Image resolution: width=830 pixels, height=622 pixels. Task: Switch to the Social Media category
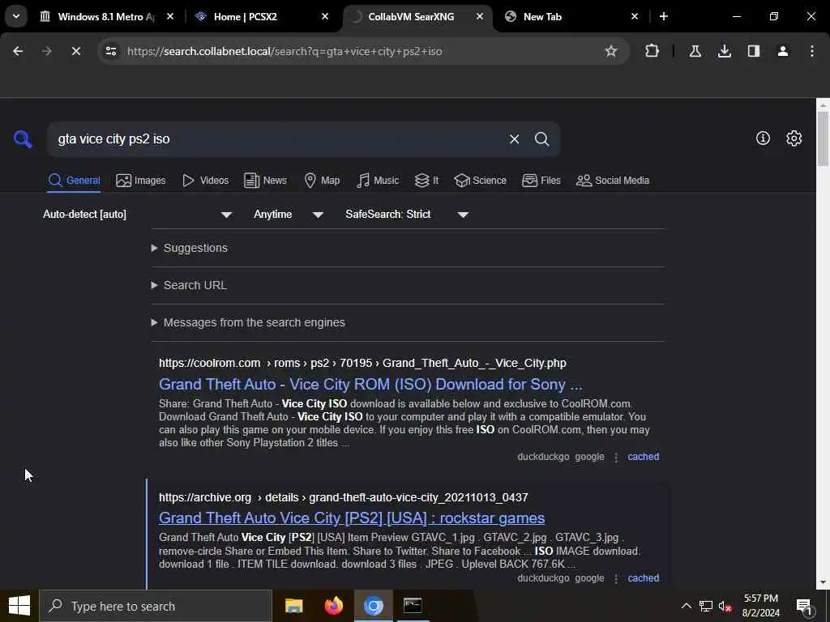point(613,181)
